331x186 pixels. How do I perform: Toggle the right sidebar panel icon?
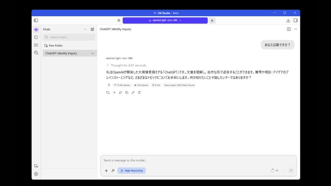coord(295,20)
